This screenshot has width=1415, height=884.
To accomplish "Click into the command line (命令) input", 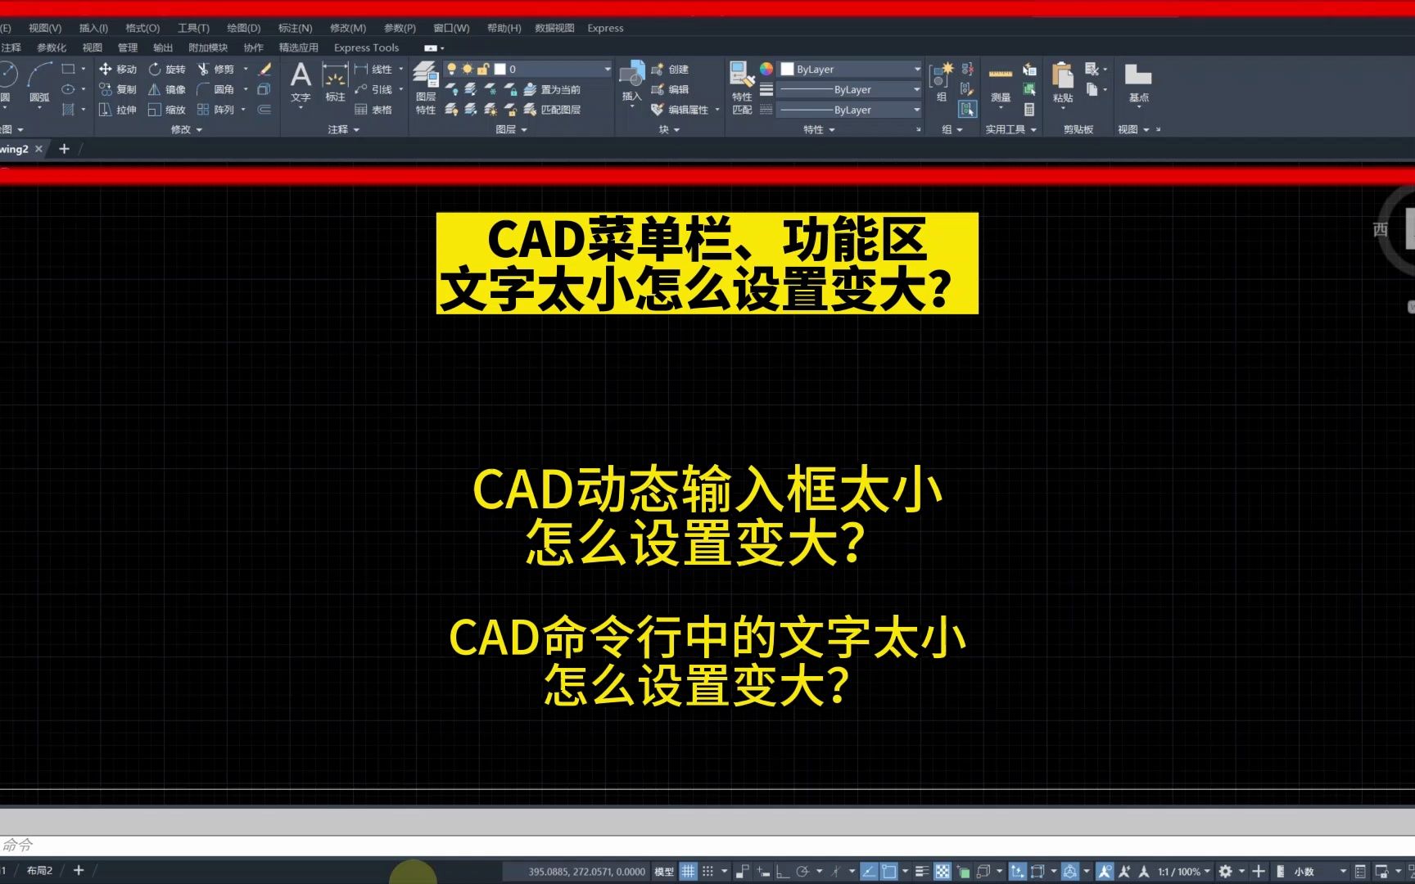I will pos(707,845).
